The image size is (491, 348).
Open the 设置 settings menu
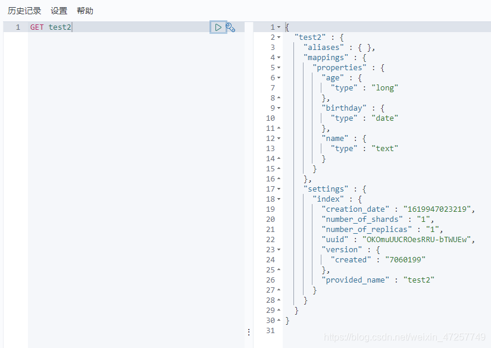(59, 11)
